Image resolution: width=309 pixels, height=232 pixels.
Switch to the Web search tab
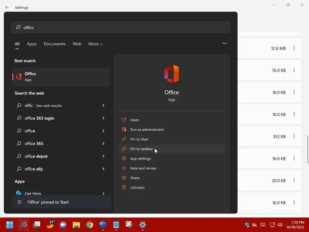tap(77, 44)
